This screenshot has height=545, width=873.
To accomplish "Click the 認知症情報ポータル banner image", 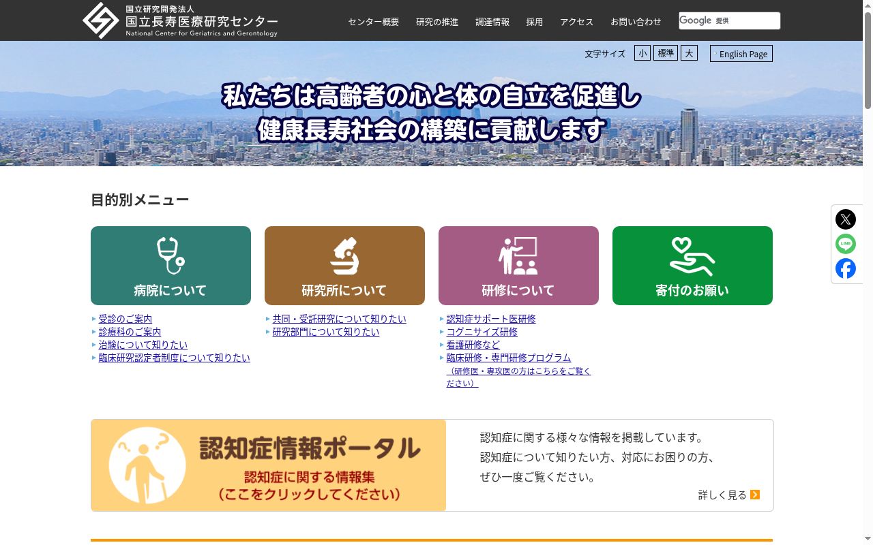I will point(269,465).
